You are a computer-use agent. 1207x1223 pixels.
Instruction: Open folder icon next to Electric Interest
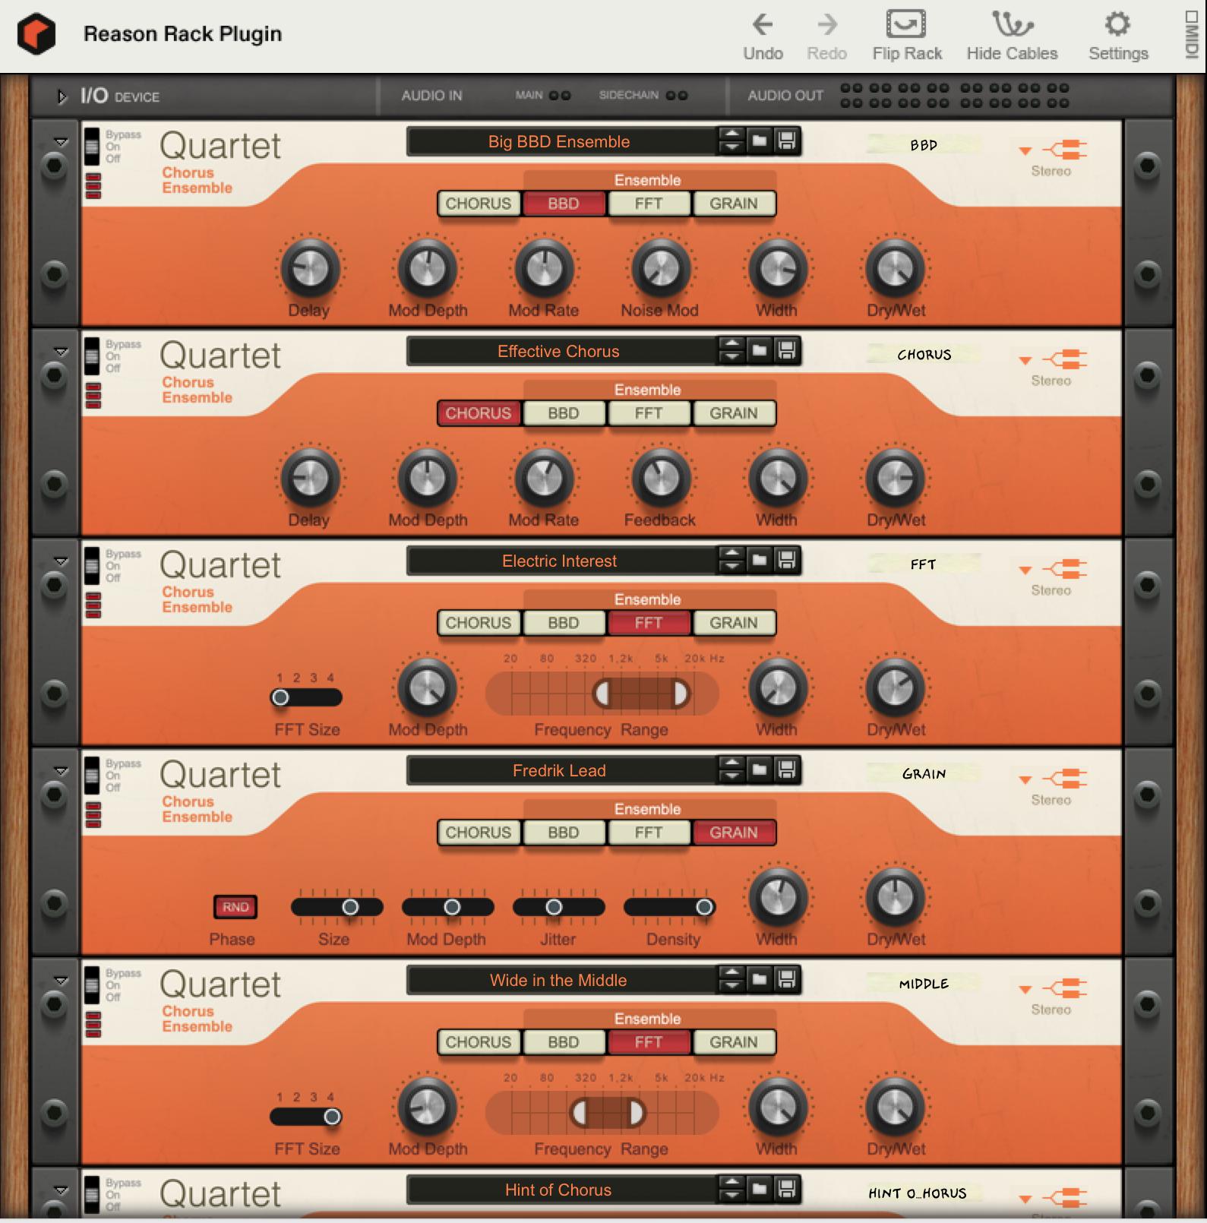pyautogui.click(x=759, y=560)
